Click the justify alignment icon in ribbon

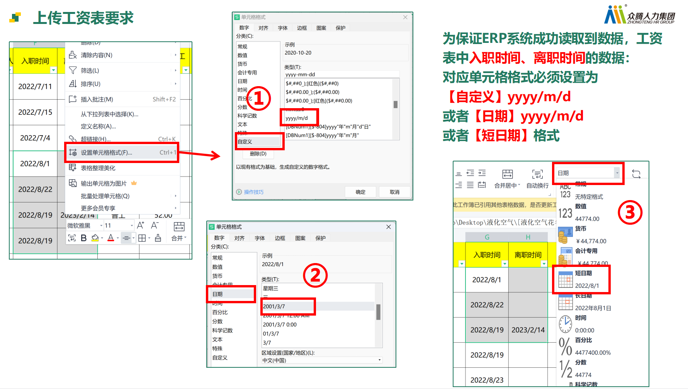click(x=470, y=185)
